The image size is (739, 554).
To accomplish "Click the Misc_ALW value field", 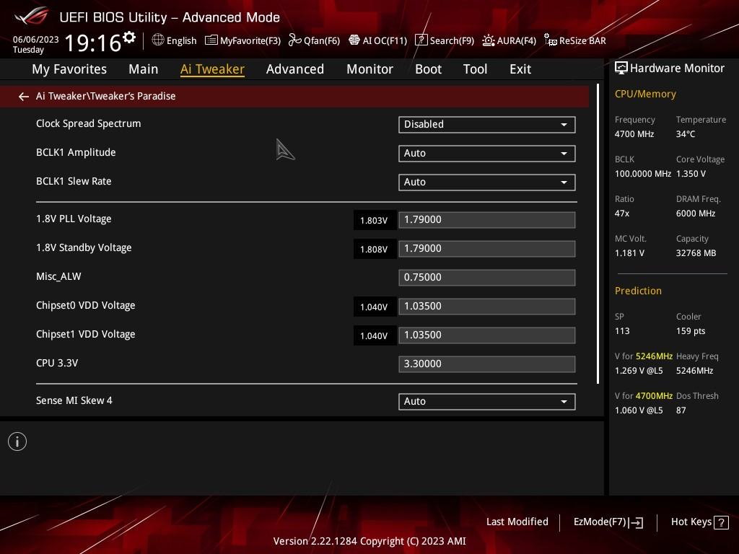I will 487,277.
